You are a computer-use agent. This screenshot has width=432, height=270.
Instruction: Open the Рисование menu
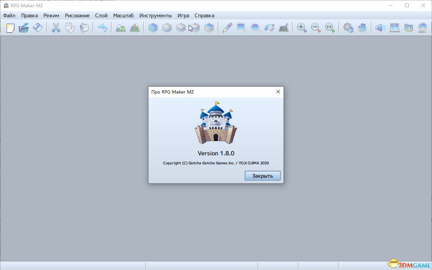pyautogui.click(x=77, y=15)
